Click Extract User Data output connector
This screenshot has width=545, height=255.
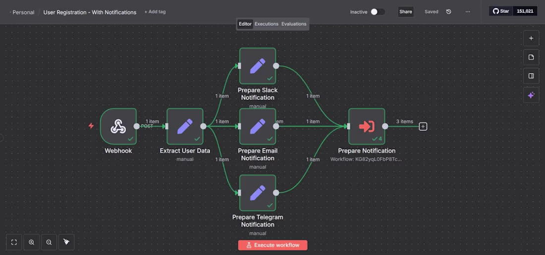203,127
